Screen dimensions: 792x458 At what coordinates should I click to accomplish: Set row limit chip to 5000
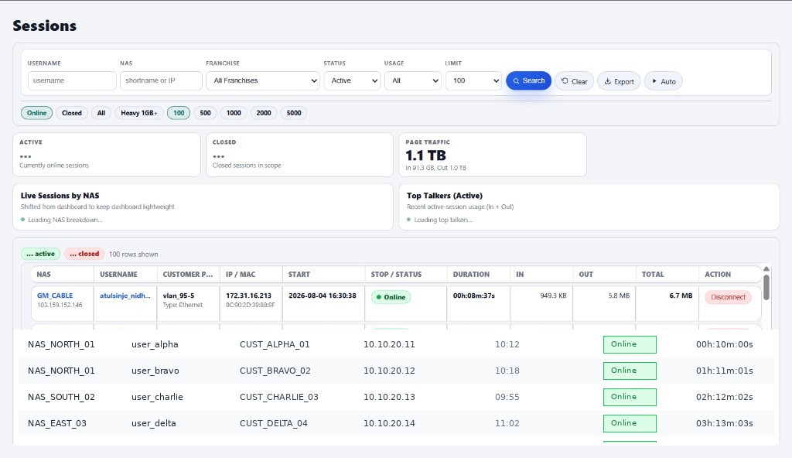(x=293, y=113)
